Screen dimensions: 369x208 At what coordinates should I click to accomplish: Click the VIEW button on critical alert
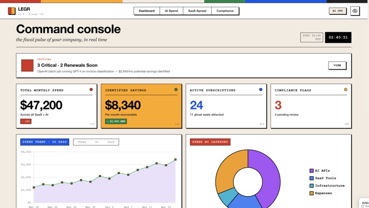click(x=337, y=65)
